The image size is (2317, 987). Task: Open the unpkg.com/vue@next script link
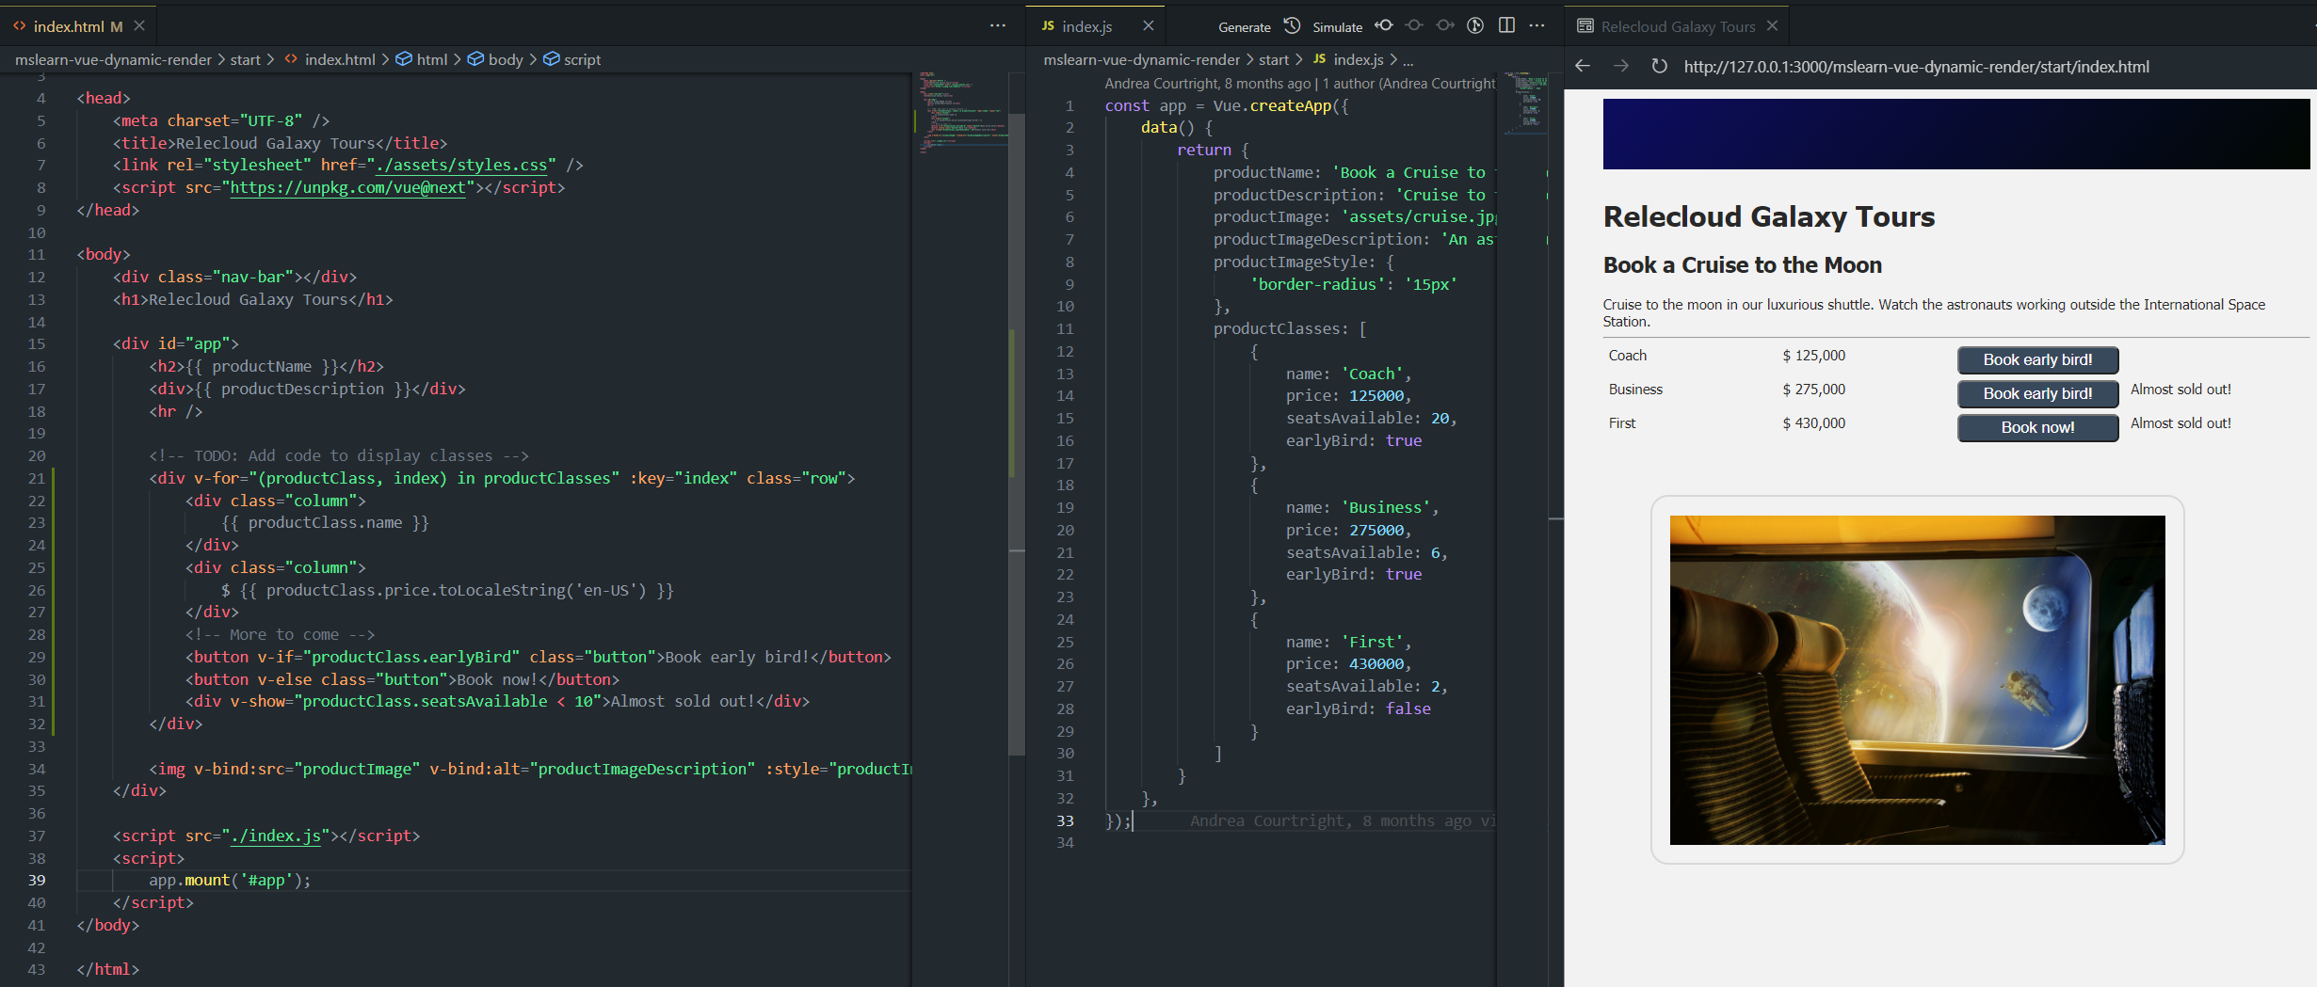click(x=347, y=187)
